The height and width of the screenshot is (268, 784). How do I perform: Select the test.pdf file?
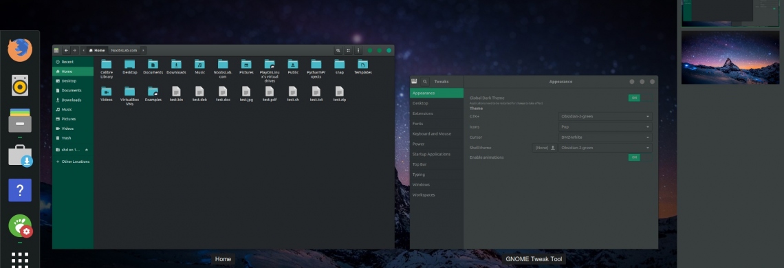[270, 94]
